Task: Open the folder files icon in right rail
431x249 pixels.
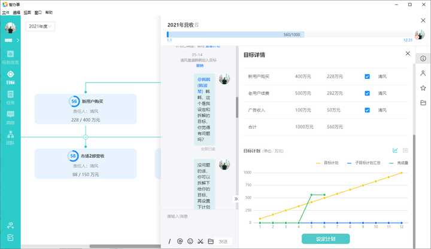Action: [x=423, y=103]
